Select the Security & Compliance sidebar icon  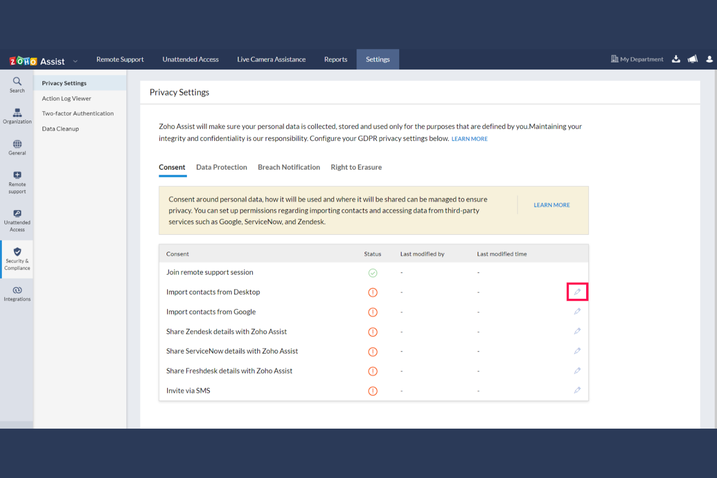pos(17,259)
